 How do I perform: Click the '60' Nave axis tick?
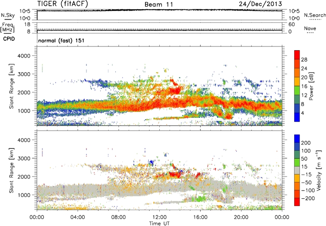pyautogui.click(x=292, y=24)
